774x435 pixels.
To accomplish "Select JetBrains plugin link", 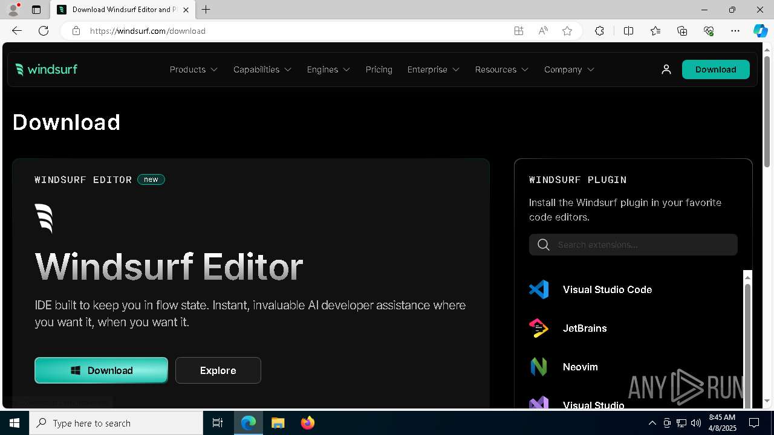I will click(x=585, y=328).
